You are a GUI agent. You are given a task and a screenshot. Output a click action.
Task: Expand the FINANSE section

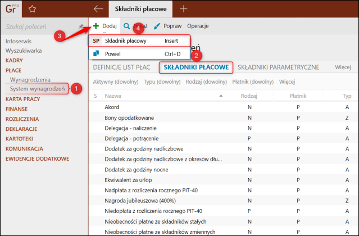point(16,109)
